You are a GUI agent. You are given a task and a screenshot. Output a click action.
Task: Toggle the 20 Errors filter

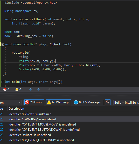click(x=34, y=102)
